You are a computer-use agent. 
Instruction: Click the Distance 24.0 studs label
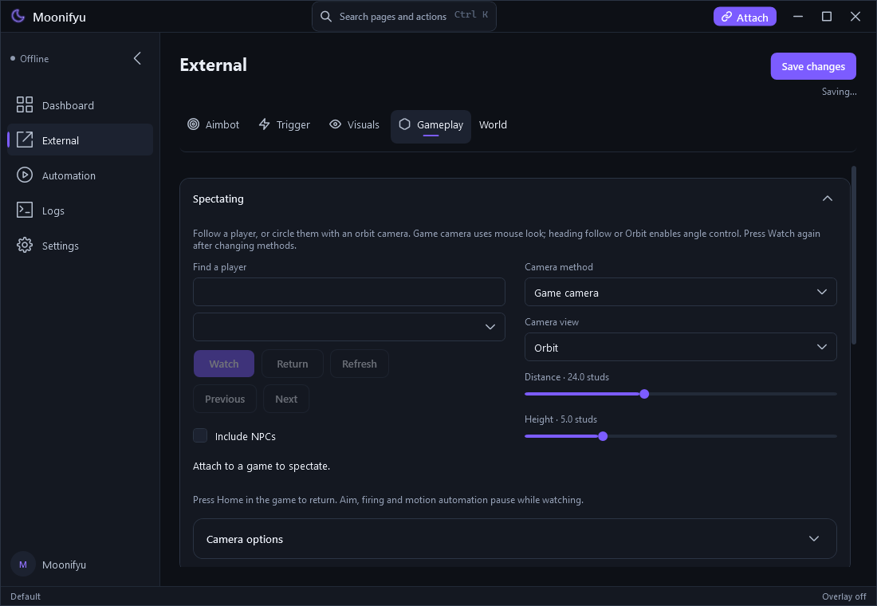567,377
